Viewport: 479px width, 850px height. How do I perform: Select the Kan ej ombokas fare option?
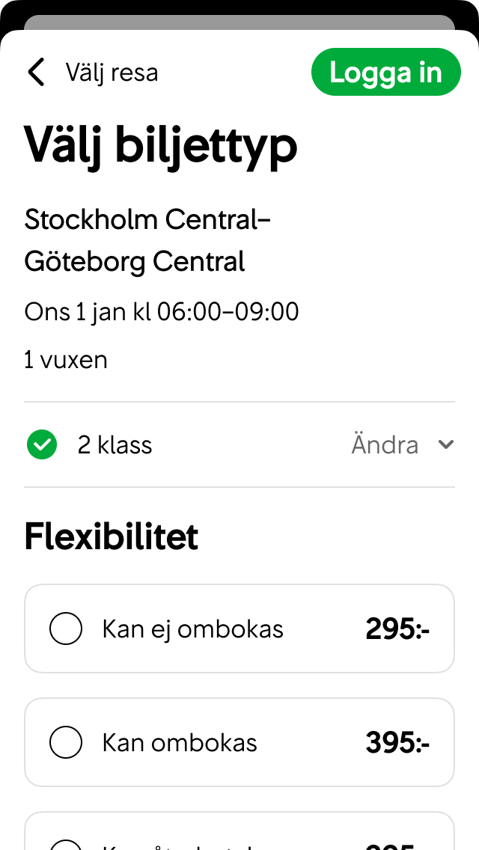pyautogui.click(x=239, y=629)
